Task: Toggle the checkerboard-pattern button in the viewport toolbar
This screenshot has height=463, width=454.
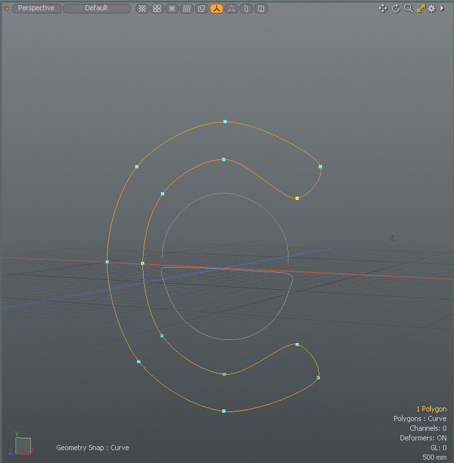Action: coord(142,8)
